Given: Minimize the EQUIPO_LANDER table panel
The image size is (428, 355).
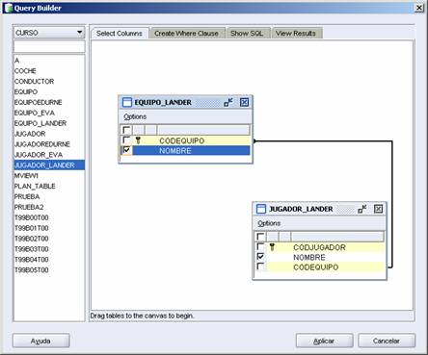Looking at the screenshot, I should (x=228, y=102).
